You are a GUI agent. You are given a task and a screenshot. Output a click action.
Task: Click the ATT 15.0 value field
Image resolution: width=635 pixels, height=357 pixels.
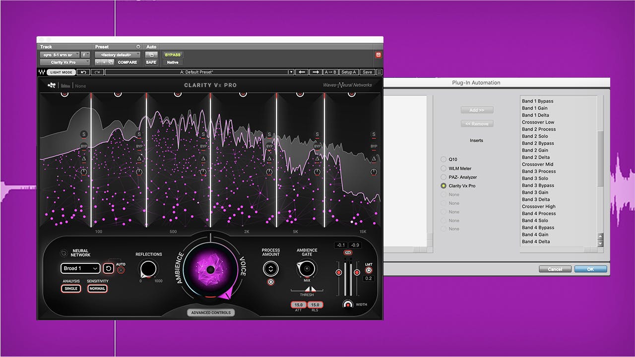299,305
